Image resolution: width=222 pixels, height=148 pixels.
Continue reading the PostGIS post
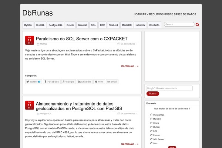(130, 144)
